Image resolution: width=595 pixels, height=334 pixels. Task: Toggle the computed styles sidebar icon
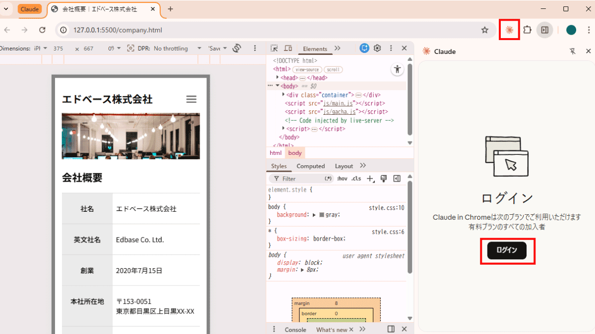pyautogui.click(x=397, y=179)
